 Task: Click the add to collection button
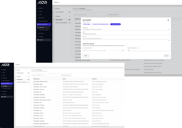(117, 24)
